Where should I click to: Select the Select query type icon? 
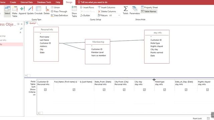pyautogui.click(x=7, y=11)
